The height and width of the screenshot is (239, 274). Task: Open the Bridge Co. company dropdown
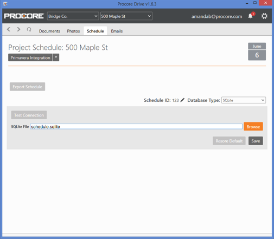point(73,16)
